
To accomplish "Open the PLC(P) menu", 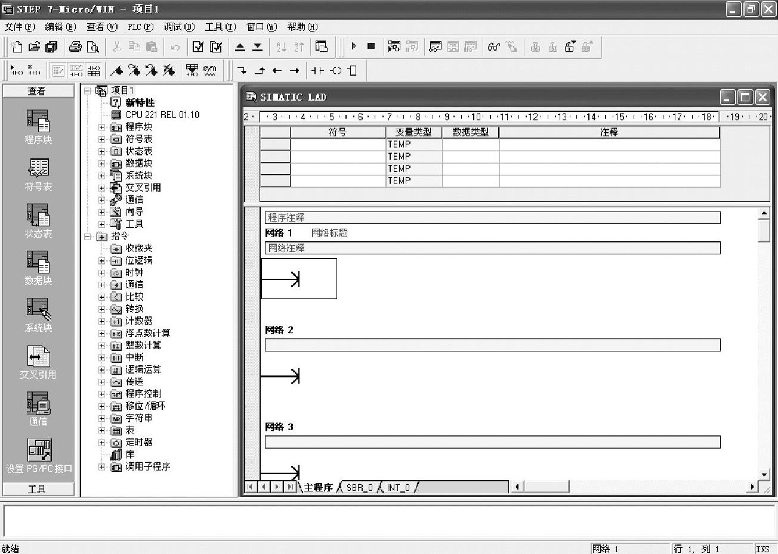I will click(140, 27).
